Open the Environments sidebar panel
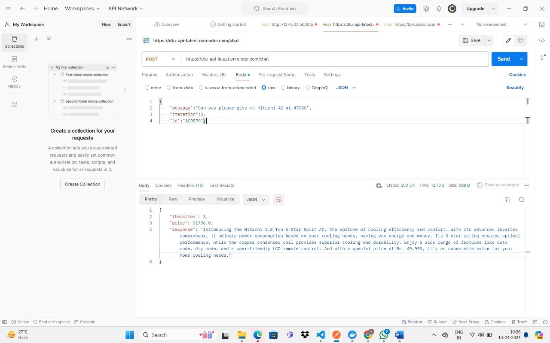Screen dimensions: 550x343 coord(14,62)
